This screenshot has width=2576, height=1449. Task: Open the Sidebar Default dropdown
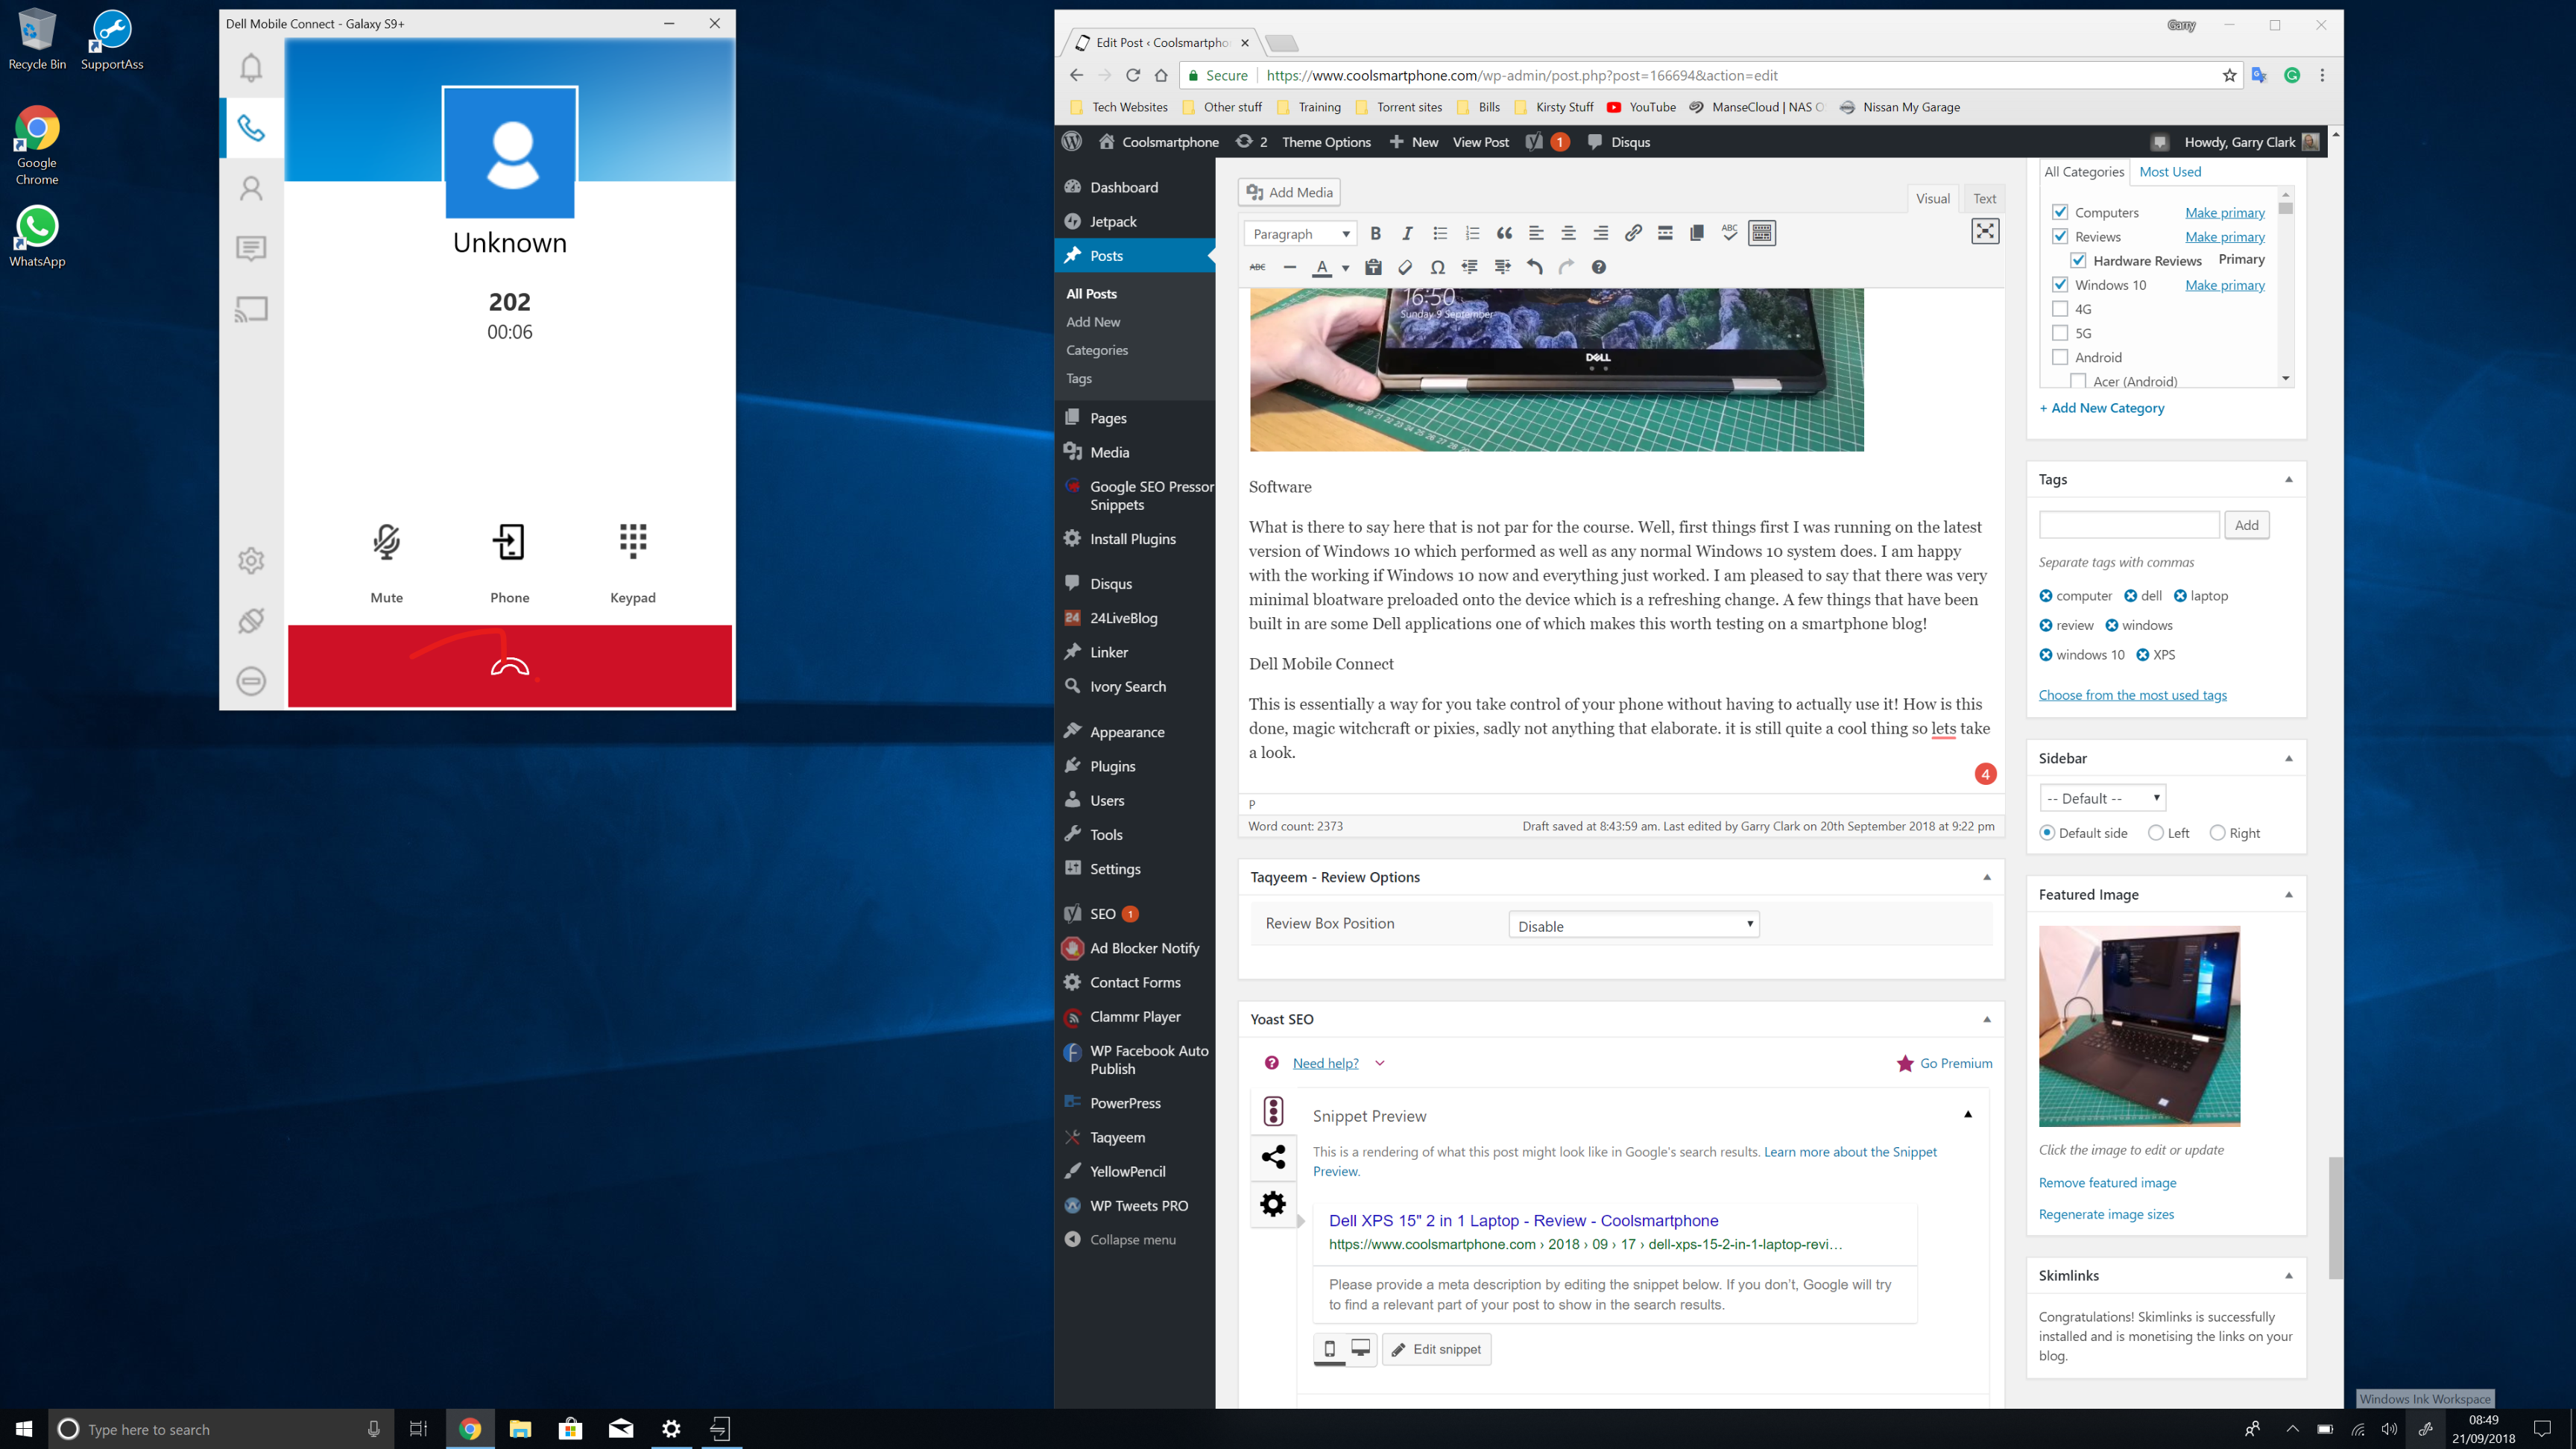point(2102,798)
